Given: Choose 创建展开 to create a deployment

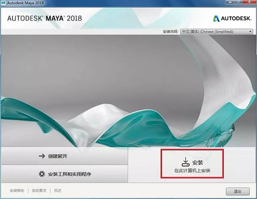Looking at the screenshot, I should (x=64, y=156).
